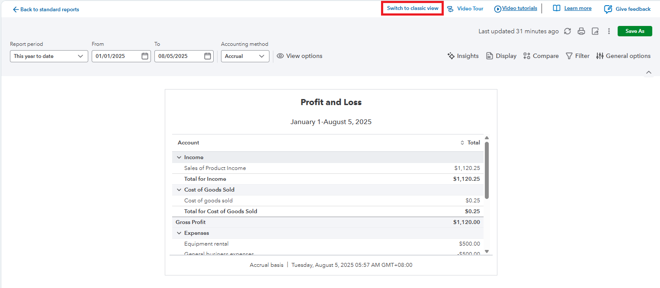This screenshot has width=660, height=288.
Task: Toggle View options eye icon
Action: pyautogui.click(x=280, y=56)
